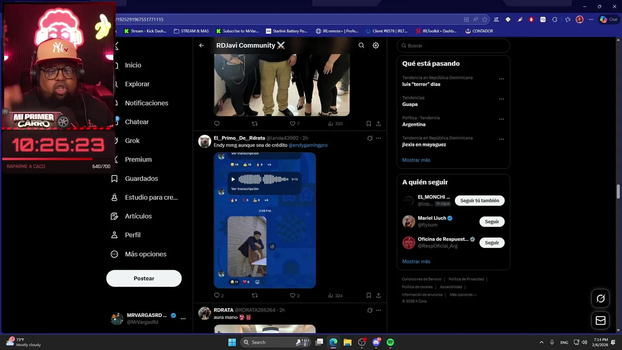Image resolution: width=622 pixels, height=350 pixels.
Task: Open Chatear in the sidebar
Action: (137, 122)
